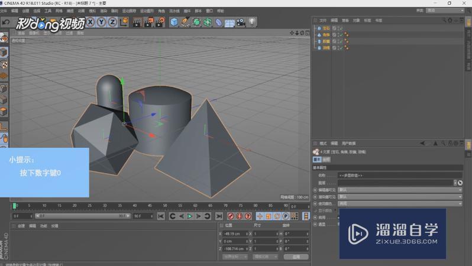Click the green generator (subdivision) icon

[196, 22]
